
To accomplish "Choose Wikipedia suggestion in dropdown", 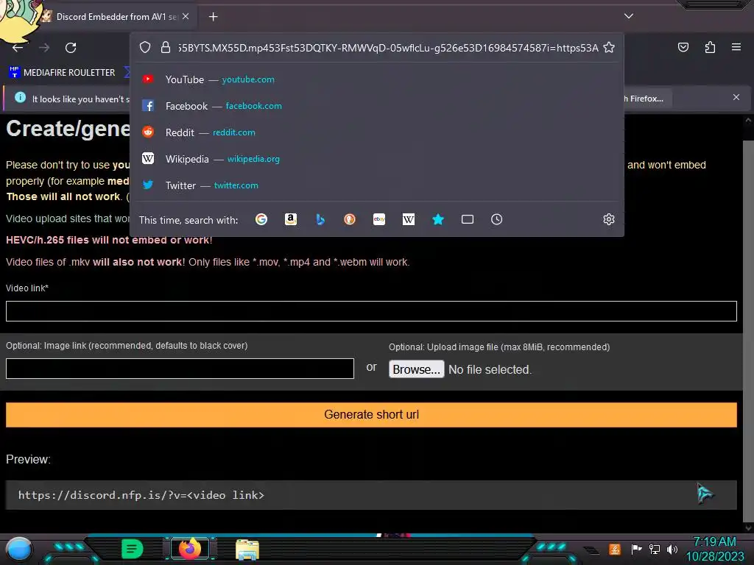I will (378, 159).
